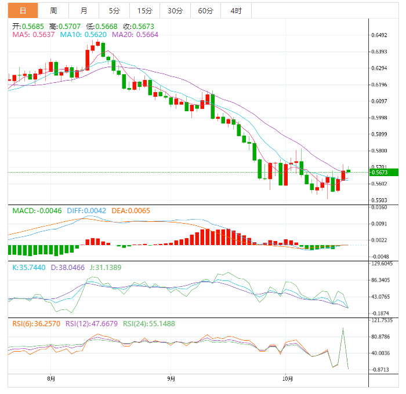The height and width of the screenshot is (394, 406).
Task: Switch to the weekly 周 tab
Action: [53, 10]
